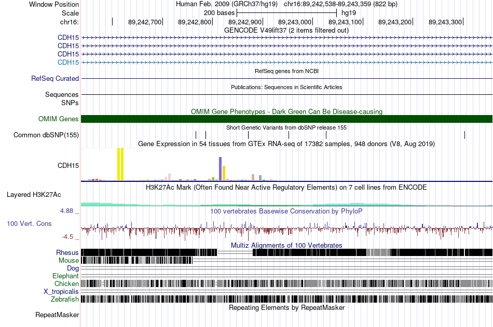
Task: Click the 100 Vert. Cons track label
Action: 29,224
